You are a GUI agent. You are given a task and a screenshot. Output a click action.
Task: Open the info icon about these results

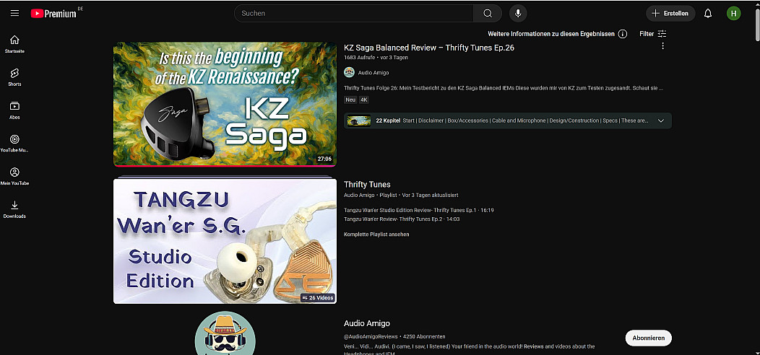[623, 34]
